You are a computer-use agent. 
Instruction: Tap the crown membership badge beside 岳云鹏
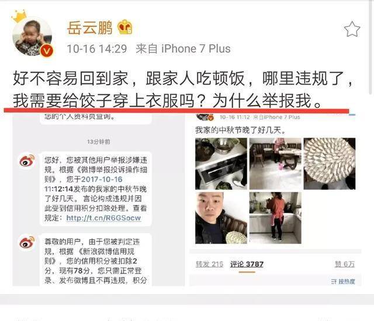click(x=124, y=27)
